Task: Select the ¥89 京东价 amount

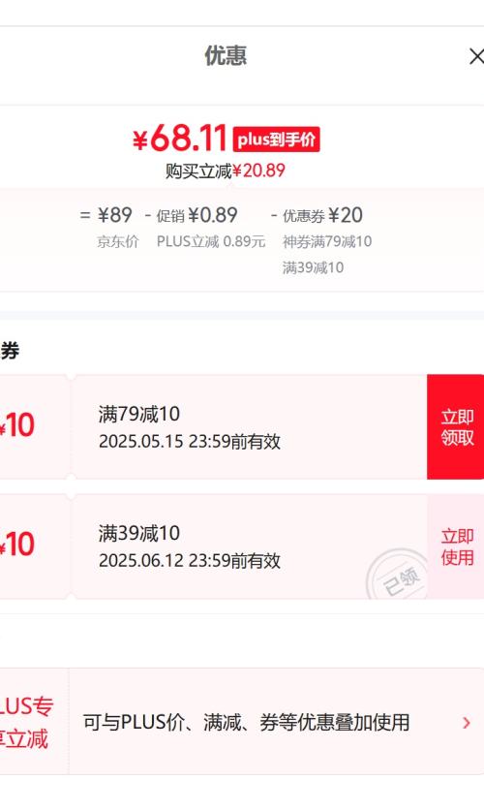Action: tap(114, 215)
